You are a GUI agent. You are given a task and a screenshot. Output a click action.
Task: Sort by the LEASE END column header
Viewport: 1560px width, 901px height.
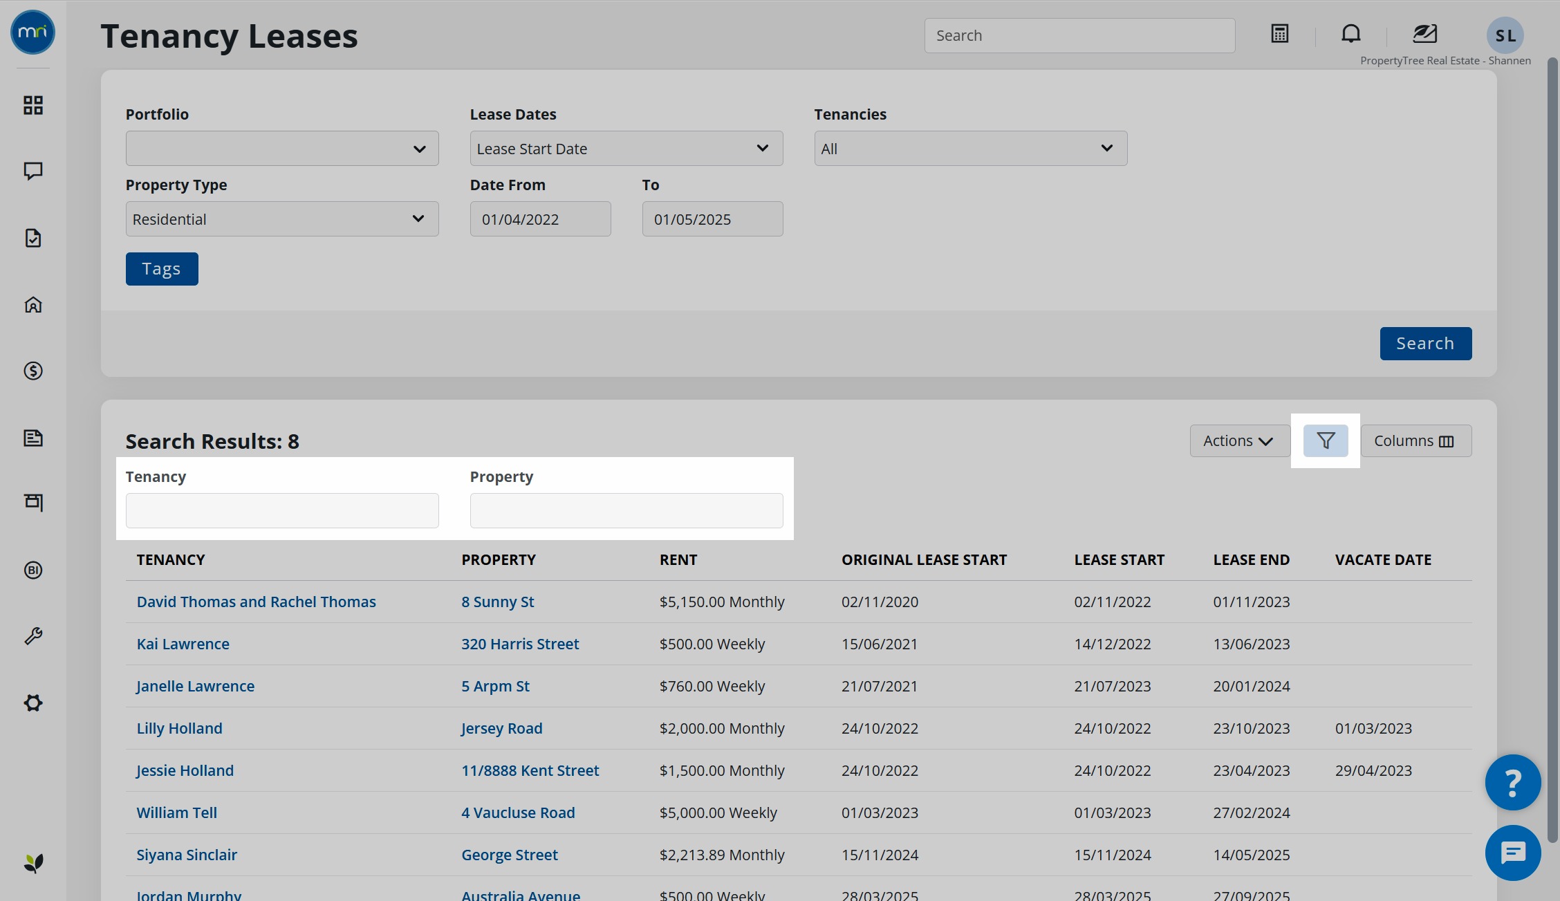(1252, 560)
